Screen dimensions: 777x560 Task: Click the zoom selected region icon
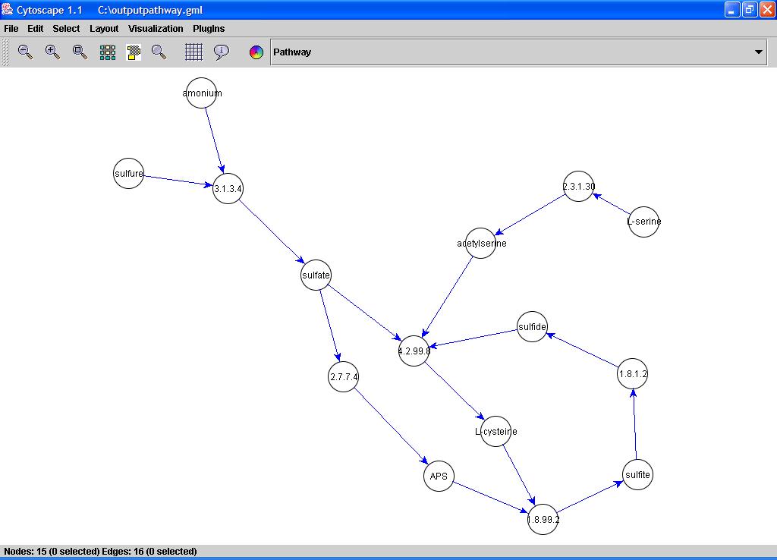pyautogui.click(x=80, y=52)
